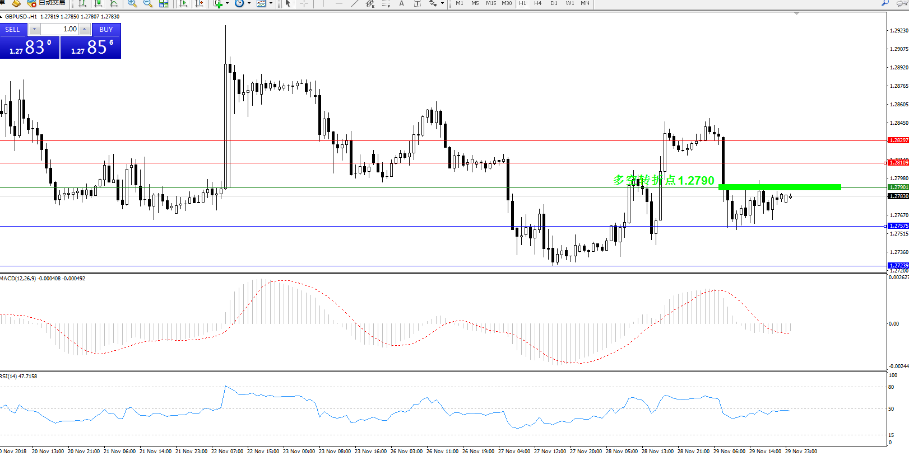
Task: Open the Templates dropdown arrow
Action: click(x=271, y=3)
